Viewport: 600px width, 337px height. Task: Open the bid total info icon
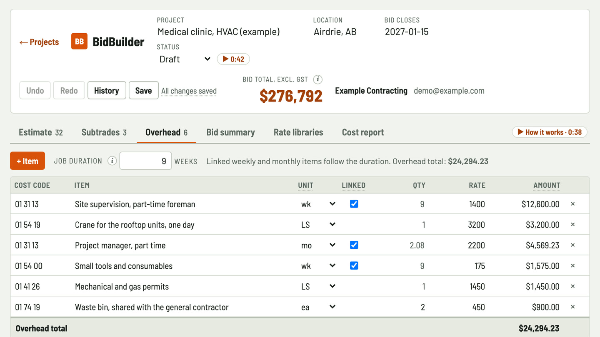coord(317,79)
